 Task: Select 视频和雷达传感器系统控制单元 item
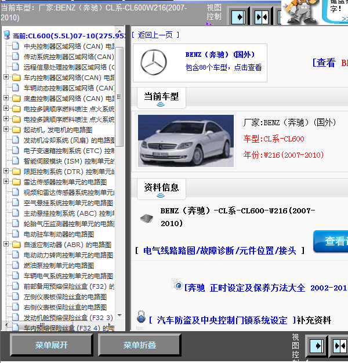[x=69, y=193]
